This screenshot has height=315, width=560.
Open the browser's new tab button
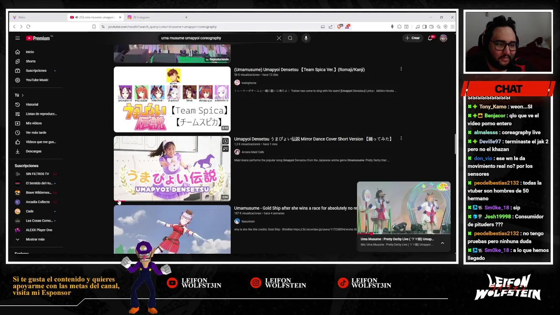pos(186,17)
